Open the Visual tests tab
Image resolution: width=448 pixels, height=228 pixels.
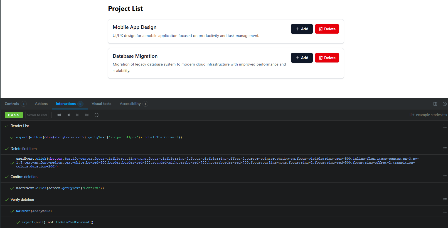[x=101, y=104]
